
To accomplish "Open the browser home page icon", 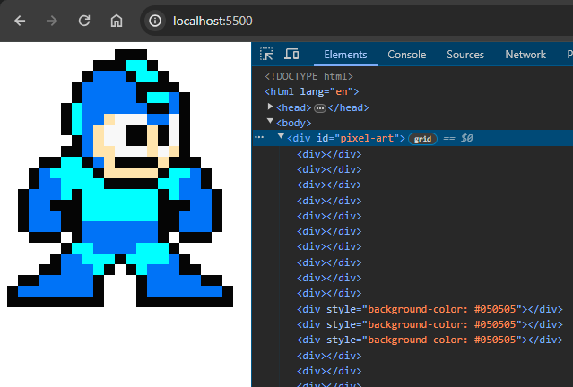I will click(x=117, y=21).
